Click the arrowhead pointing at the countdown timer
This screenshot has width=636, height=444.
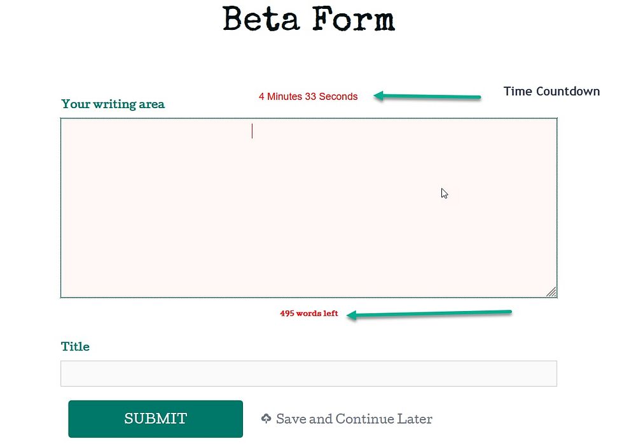click(x=378, y=96)
